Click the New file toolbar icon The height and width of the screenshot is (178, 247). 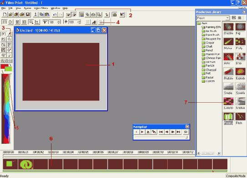(x=5, y=15)
